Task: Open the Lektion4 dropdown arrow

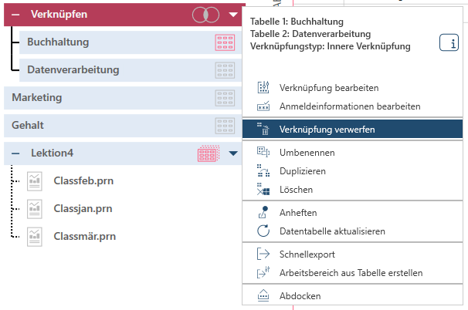Action: [x=234, y=153]
